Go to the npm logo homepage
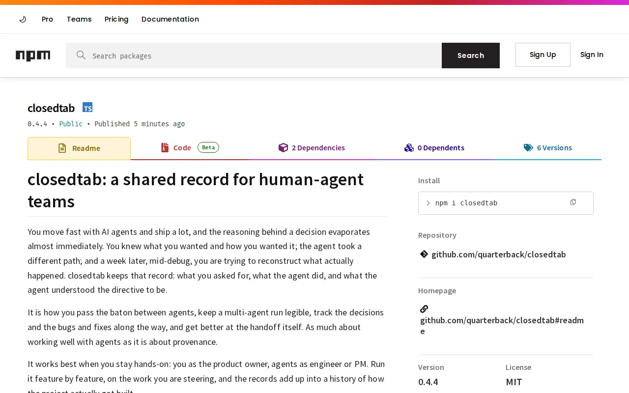The image size is (629, 393). [x=33, y=56]
